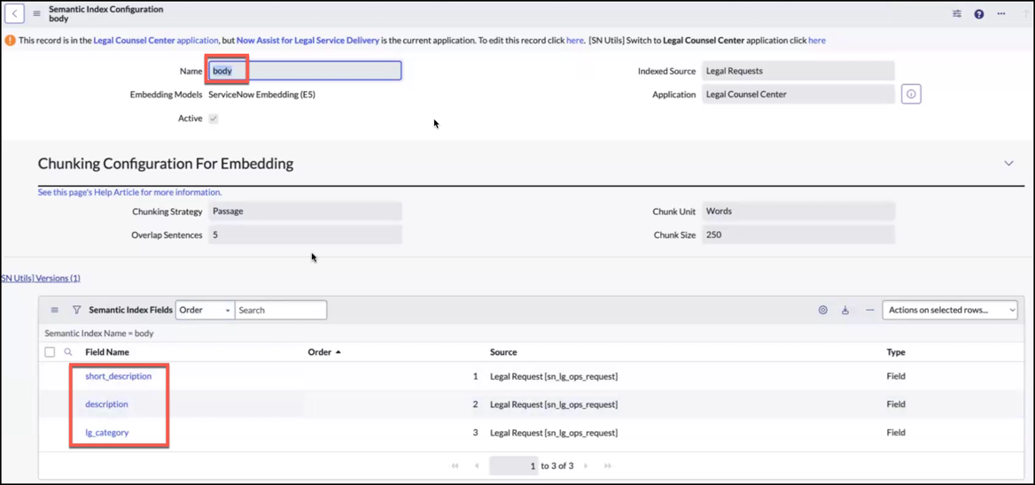Image resolution: width=1035 pixels, height=485 pixels.
Task: Click 'ServiceNow Embedding (E5)' model text
Action: click(261, 94)
